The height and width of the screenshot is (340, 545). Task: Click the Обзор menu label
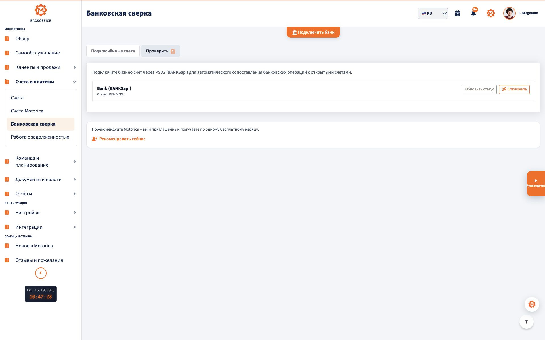click(22, 39)
